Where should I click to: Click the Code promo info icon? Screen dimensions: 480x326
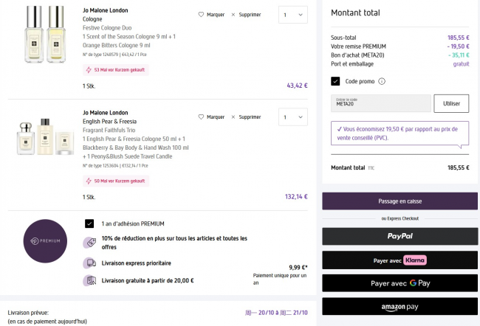382,81
